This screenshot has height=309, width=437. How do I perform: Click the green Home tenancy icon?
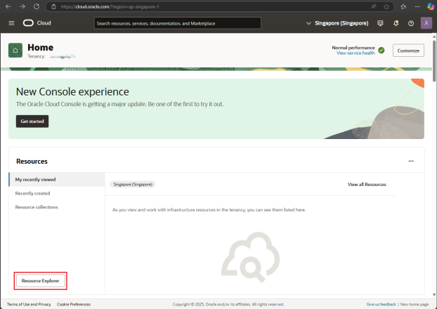click(15, 51)
